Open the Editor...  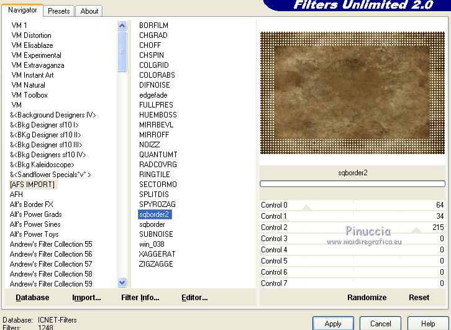(x=194, y=298)
